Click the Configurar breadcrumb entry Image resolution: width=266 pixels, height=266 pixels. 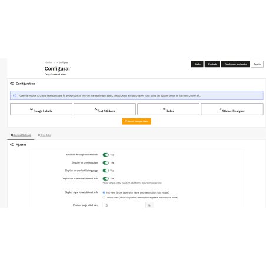[62, 62]
